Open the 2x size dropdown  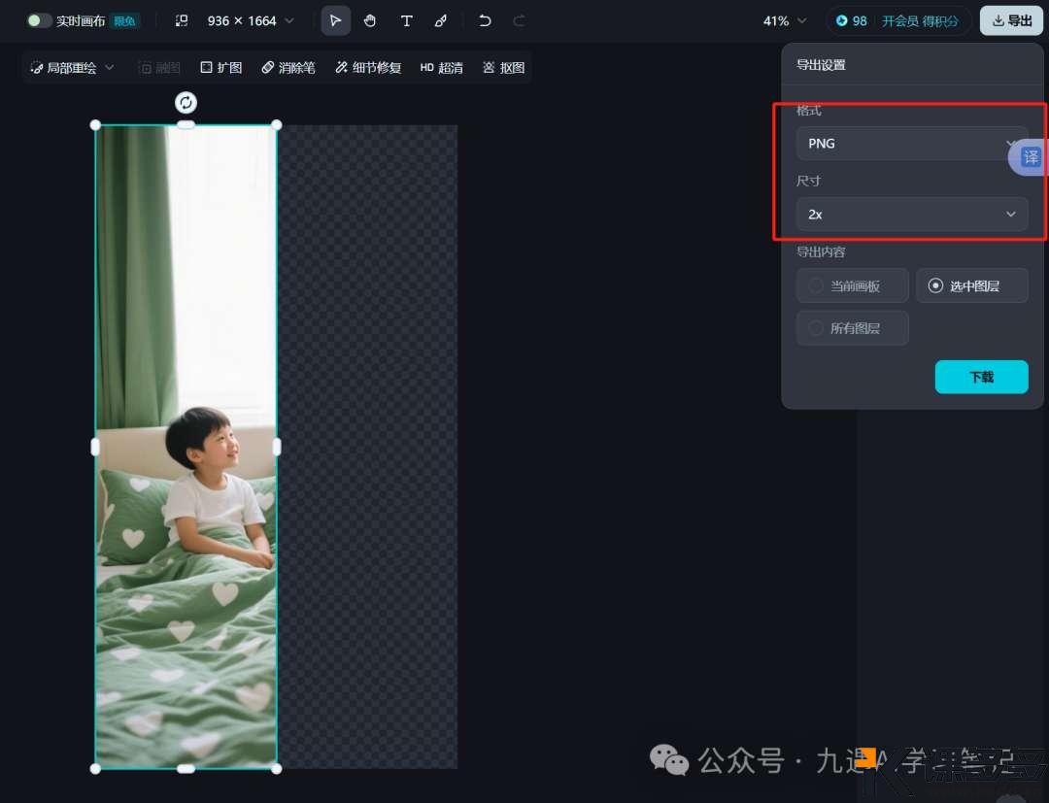tap(911, 214)
